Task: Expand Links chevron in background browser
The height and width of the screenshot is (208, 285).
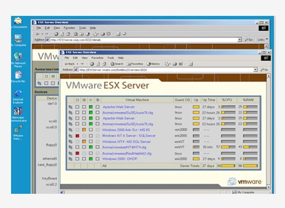Action: point(267,39)
